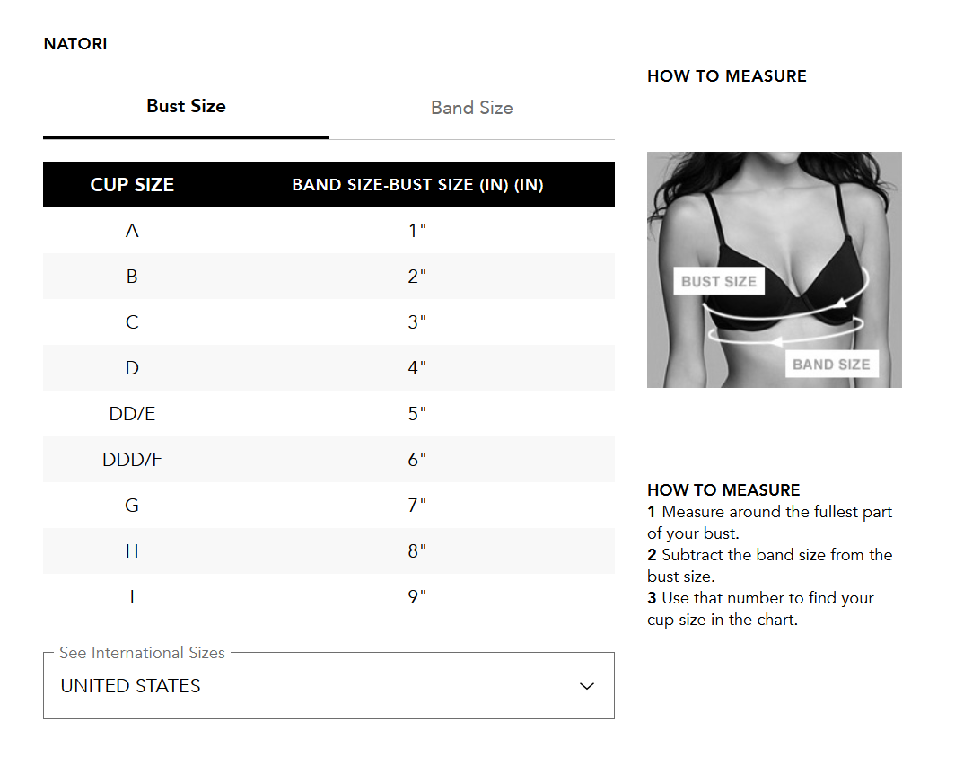Viewport: 955px width, 757px height.
Task: Click the cup size G cell
Action: tap(132, 506)
